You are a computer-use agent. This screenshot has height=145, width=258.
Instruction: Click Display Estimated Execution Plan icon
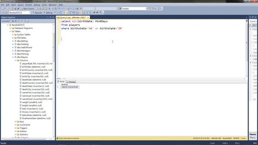click(x=61, y=12)
